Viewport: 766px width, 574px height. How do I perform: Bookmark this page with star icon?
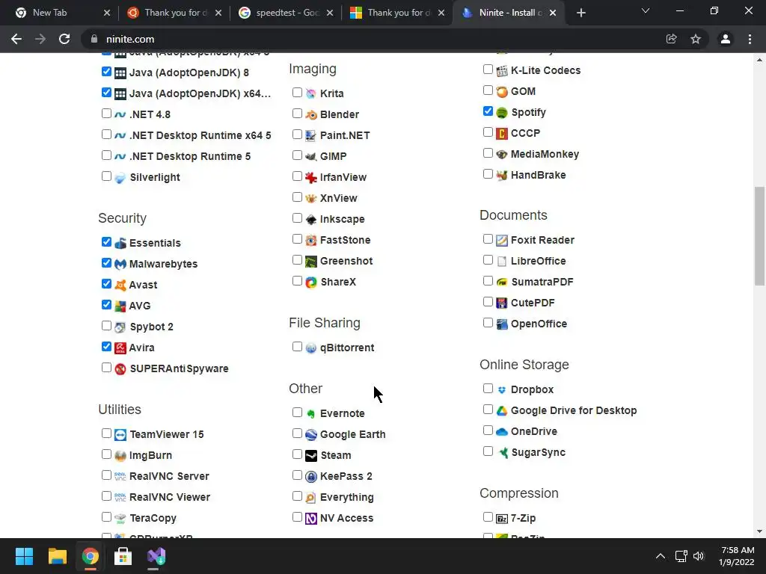tap(696, 39)
